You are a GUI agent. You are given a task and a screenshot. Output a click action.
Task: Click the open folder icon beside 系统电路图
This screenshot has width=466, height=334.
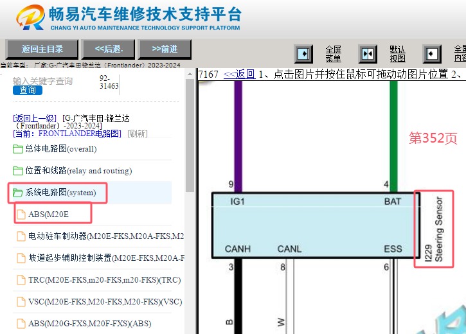[18, 193]
